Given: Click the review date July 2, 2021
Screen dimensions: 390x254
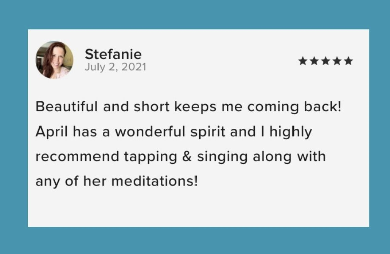Looking at the screenshot, I should [x=116, y=67].
